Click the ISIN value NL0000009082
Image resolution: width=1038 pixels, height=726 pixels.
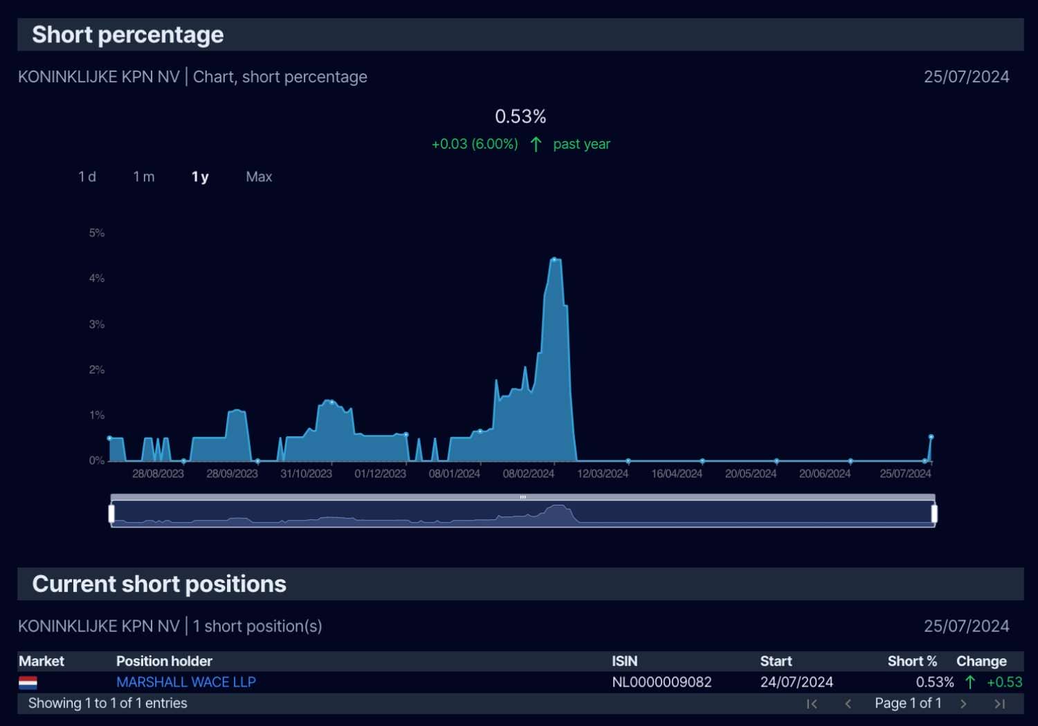point(662,682)
